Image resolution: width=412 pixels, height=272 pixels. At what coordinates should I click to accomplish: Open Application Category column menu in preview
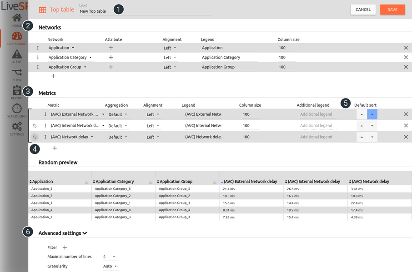151,182
